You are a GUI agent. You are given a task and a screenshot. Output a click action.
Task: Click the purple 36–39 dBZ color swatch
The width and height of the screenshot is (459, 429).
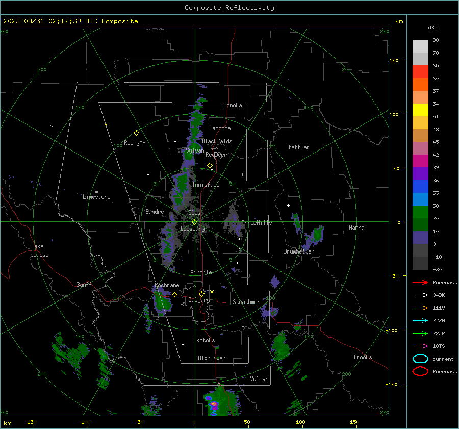pos(420,173)
